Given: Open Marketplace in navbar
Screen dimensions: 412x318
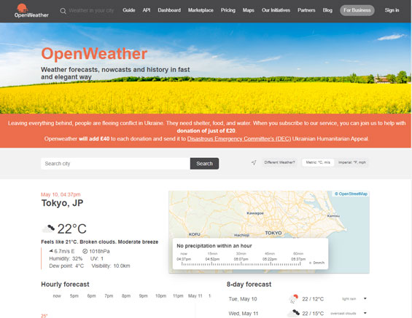Looking at the screenshot, I should pos(201,10).
